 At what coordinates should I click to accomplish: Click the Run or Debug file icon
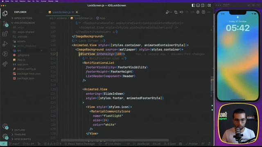point(167,12)
